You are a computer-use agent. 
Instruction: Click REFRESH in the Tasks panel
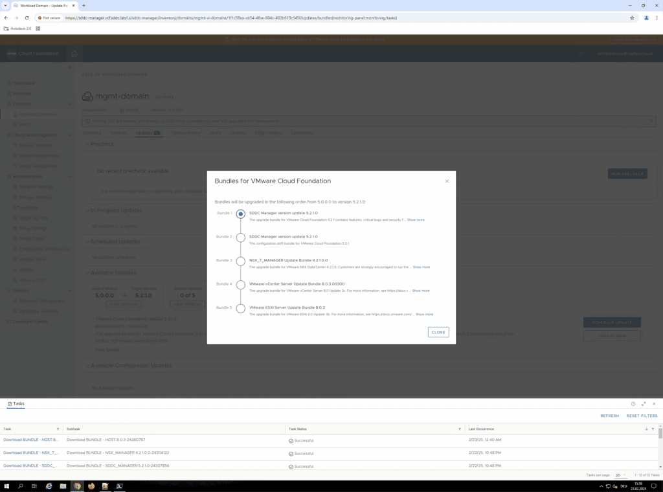[609, 416]
